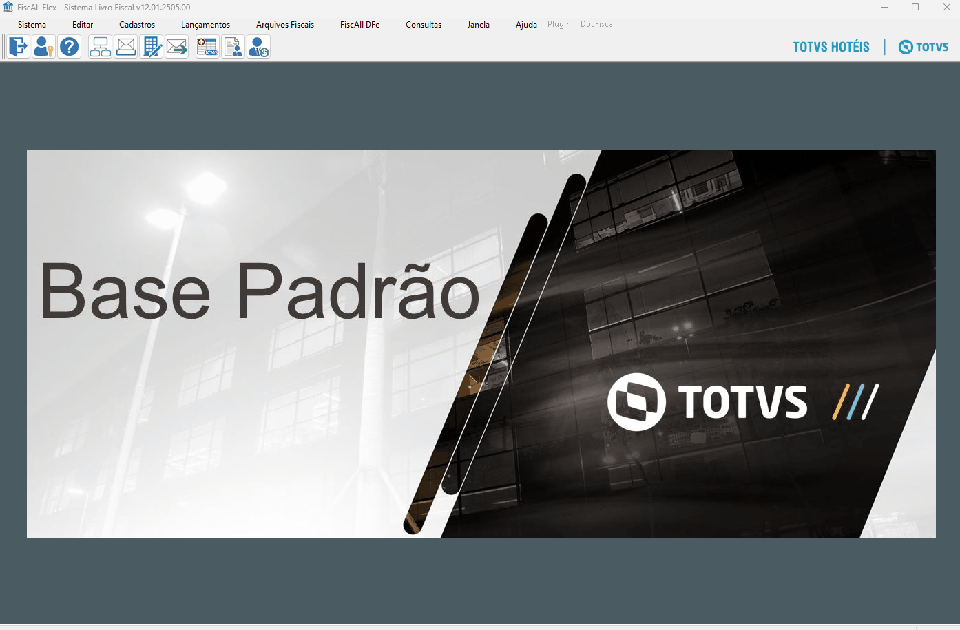Maximize the FiscAll Flex window
Viewport: 960px width, 630px height.
pos(915,7)
